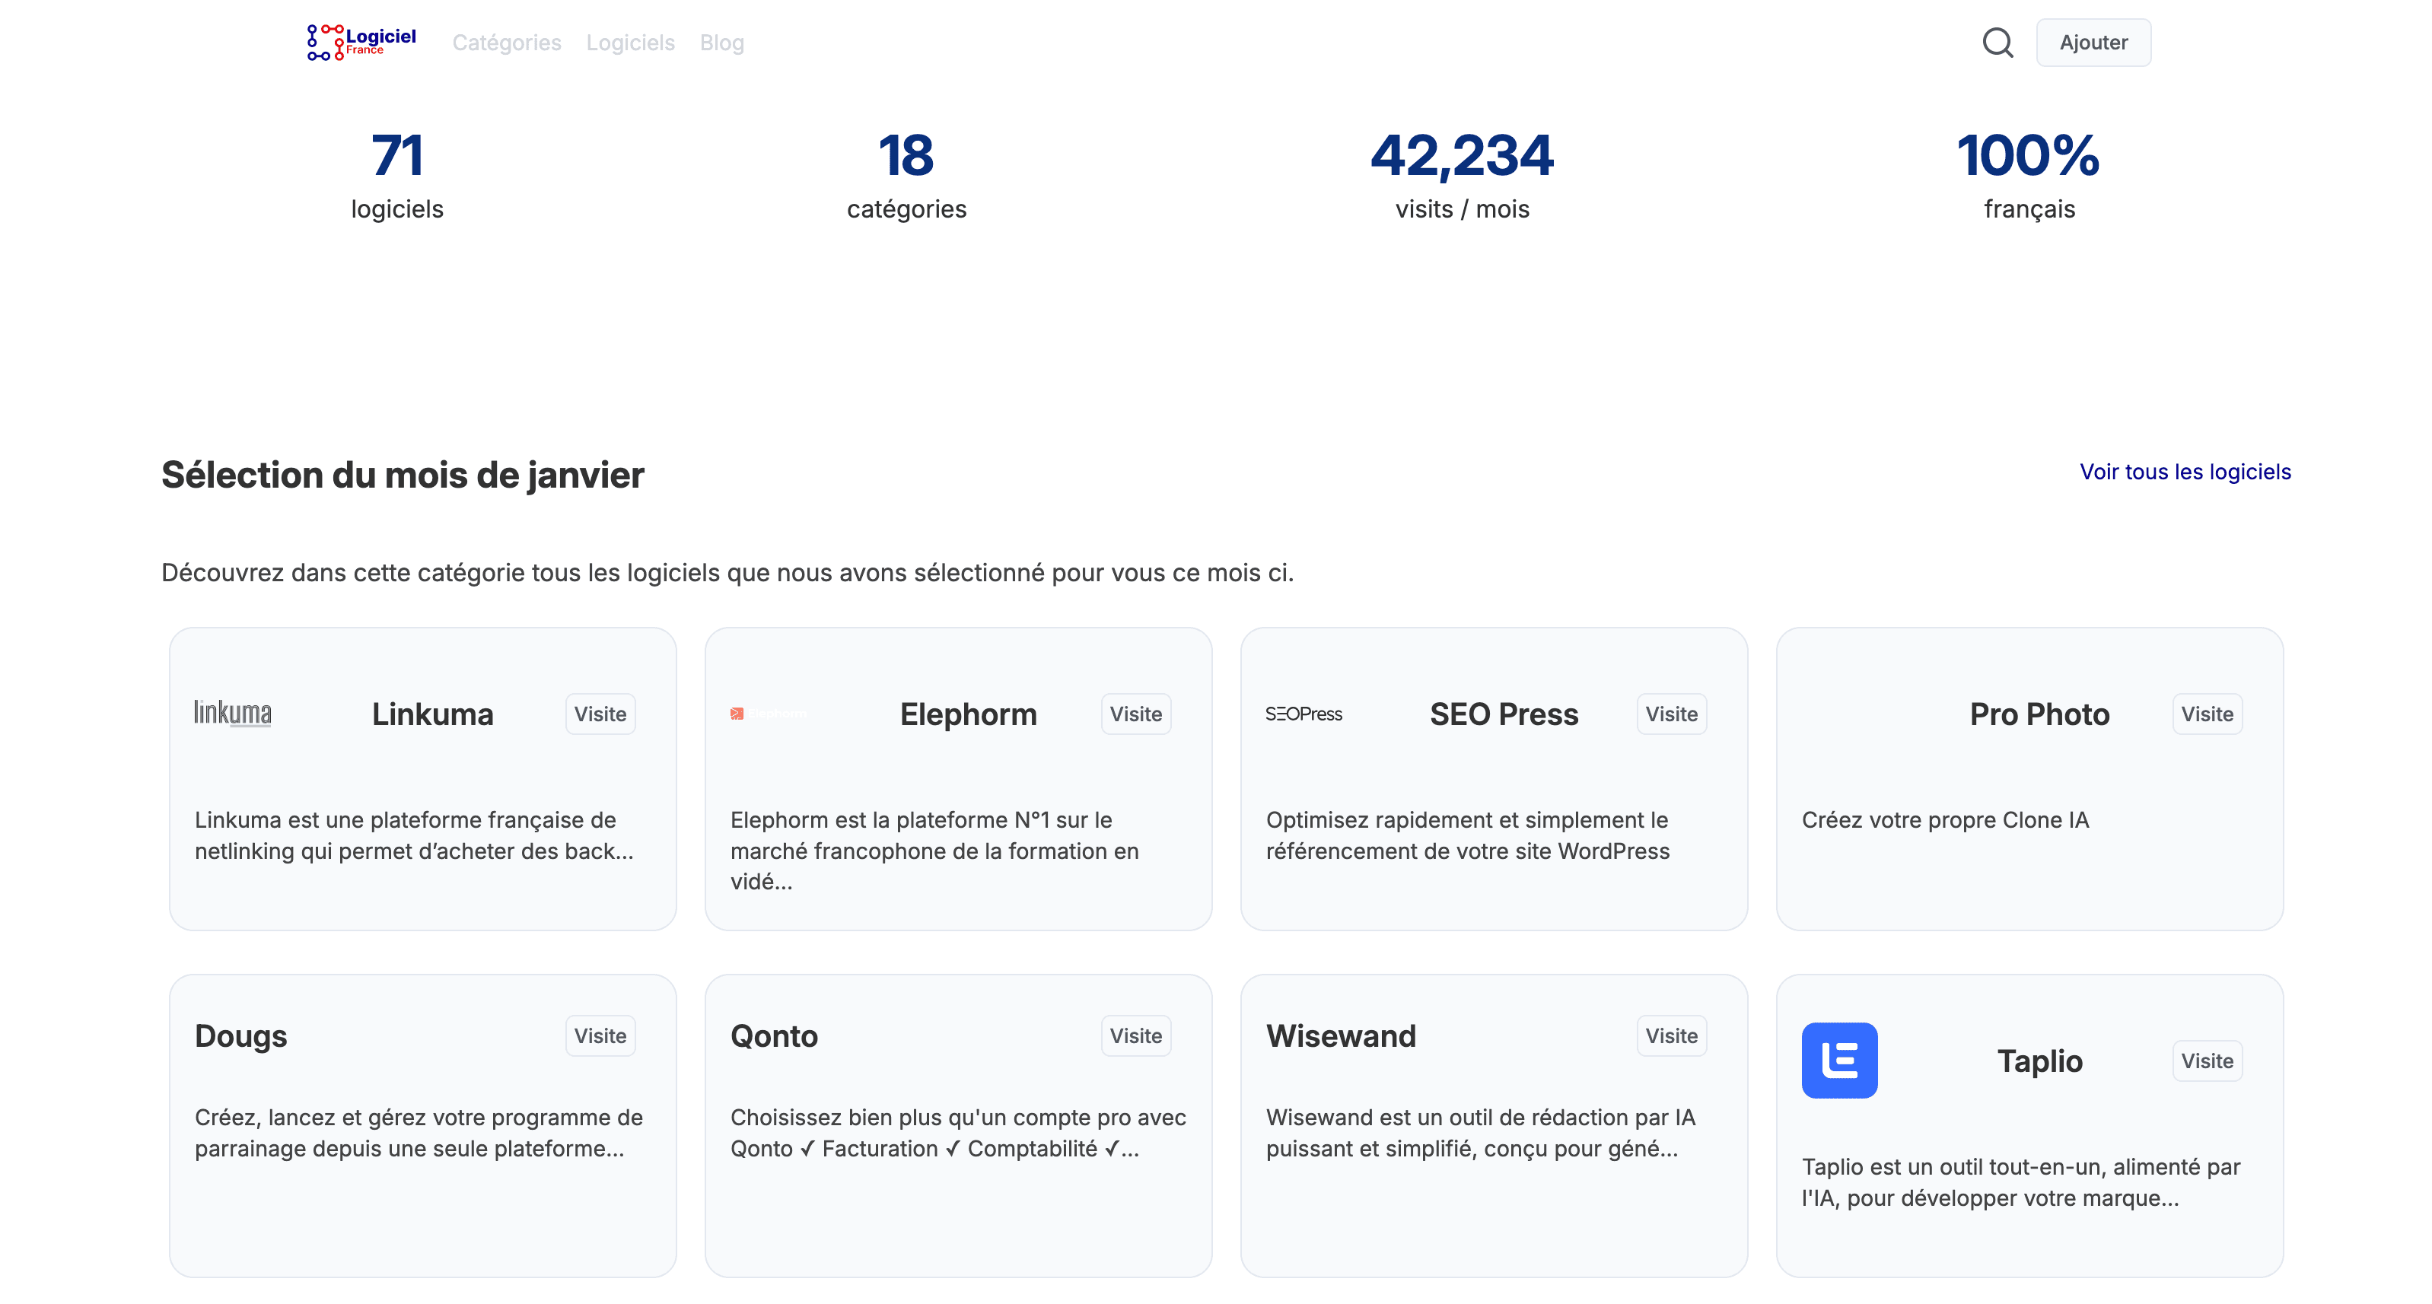Image resolution: width=2432 pixels, height=1304 pixels.
Task: Follow the Voir tous les logiciels link
Action: pyautogui.click(x=2185, y=471)
